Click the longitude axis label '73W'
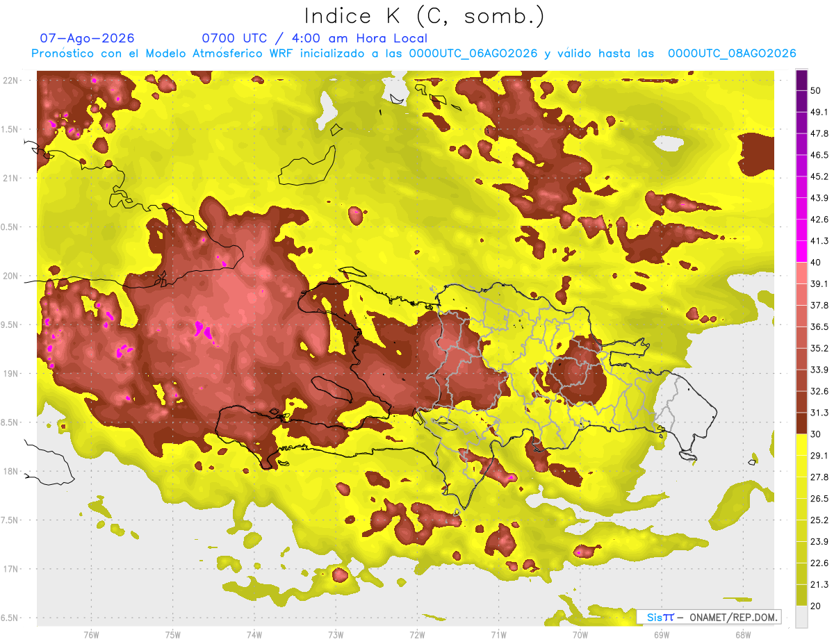 click(x=336, y=634)
